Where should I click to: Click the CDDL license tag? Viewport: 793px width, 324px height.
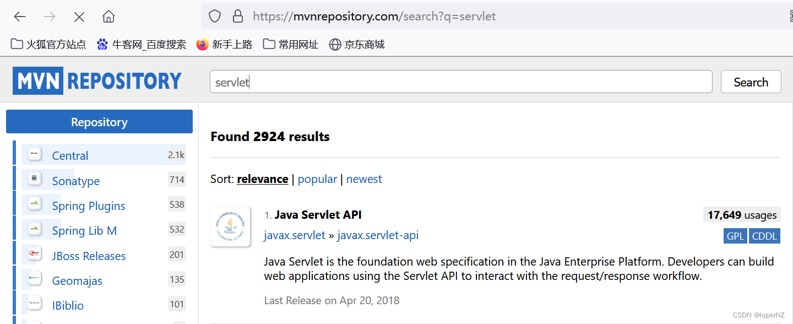pos(765,236)
